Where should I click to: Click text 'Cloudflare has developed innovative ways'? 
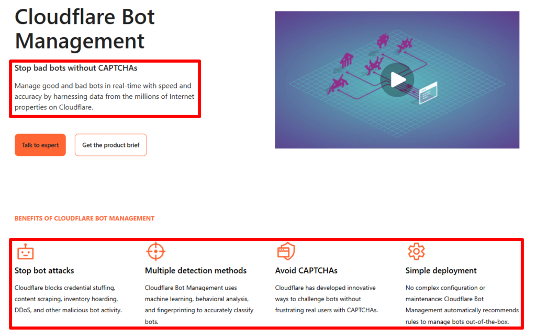point(327,299)
